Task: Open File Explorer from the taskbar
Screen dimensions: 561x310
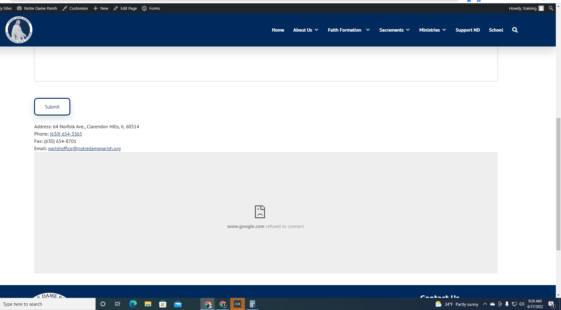Action: (148, 304)
